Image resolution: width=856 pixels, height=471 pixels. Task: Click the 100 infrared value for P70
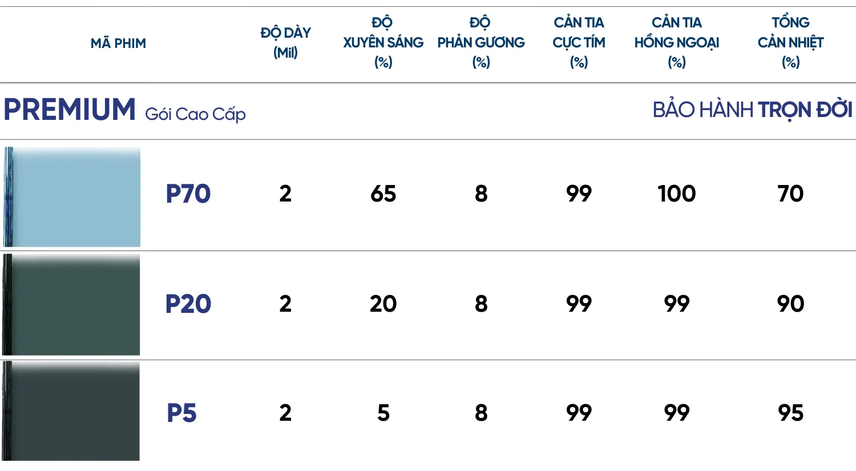point(677,194)
